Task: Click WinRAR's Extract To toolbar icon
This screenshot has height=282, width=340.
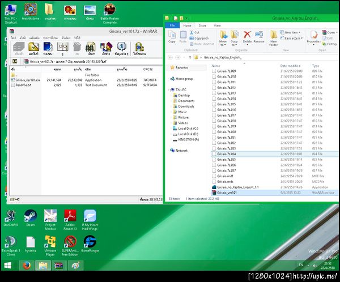Action: [x=33, y=47]
